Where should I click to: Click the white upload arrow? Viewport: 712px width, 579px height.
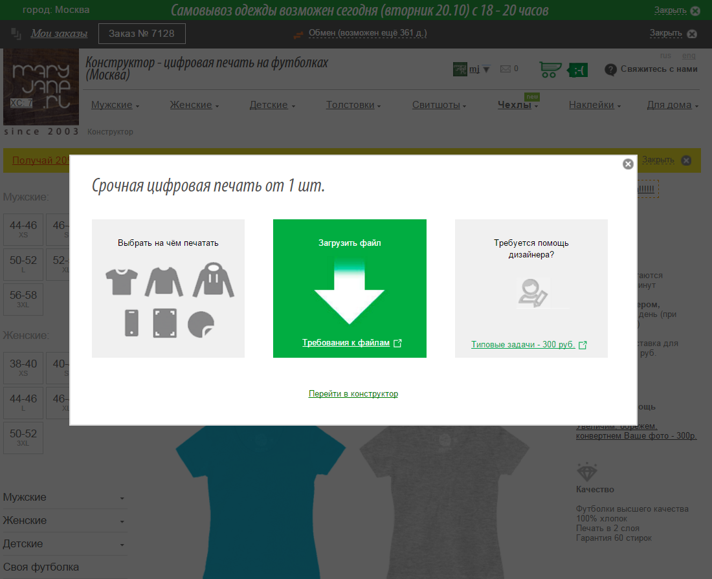(x=349, y=292)
